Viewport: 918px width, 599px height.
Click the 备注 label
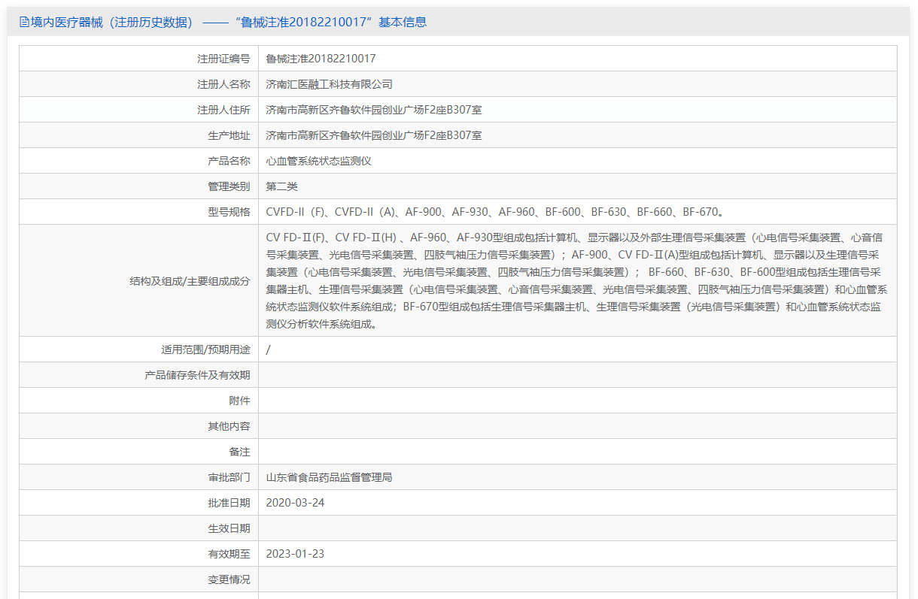pos(239,452)
